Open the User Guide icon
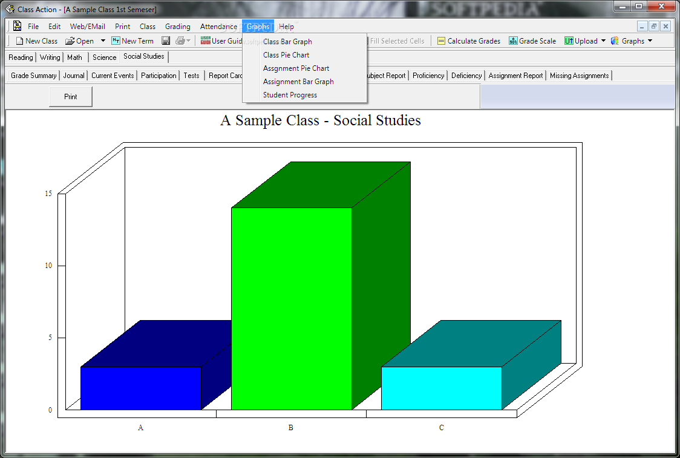The image size is (680, 458). pyautogui.click(x=206, y=41)
